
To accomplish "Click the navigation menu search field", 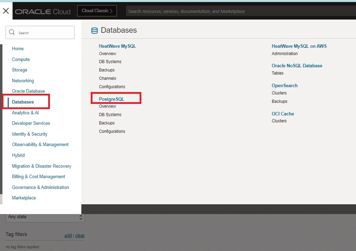I will [40, 32].
